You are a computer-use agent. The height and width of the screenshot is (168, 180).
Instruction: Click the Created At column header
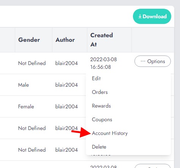[101, 40]
